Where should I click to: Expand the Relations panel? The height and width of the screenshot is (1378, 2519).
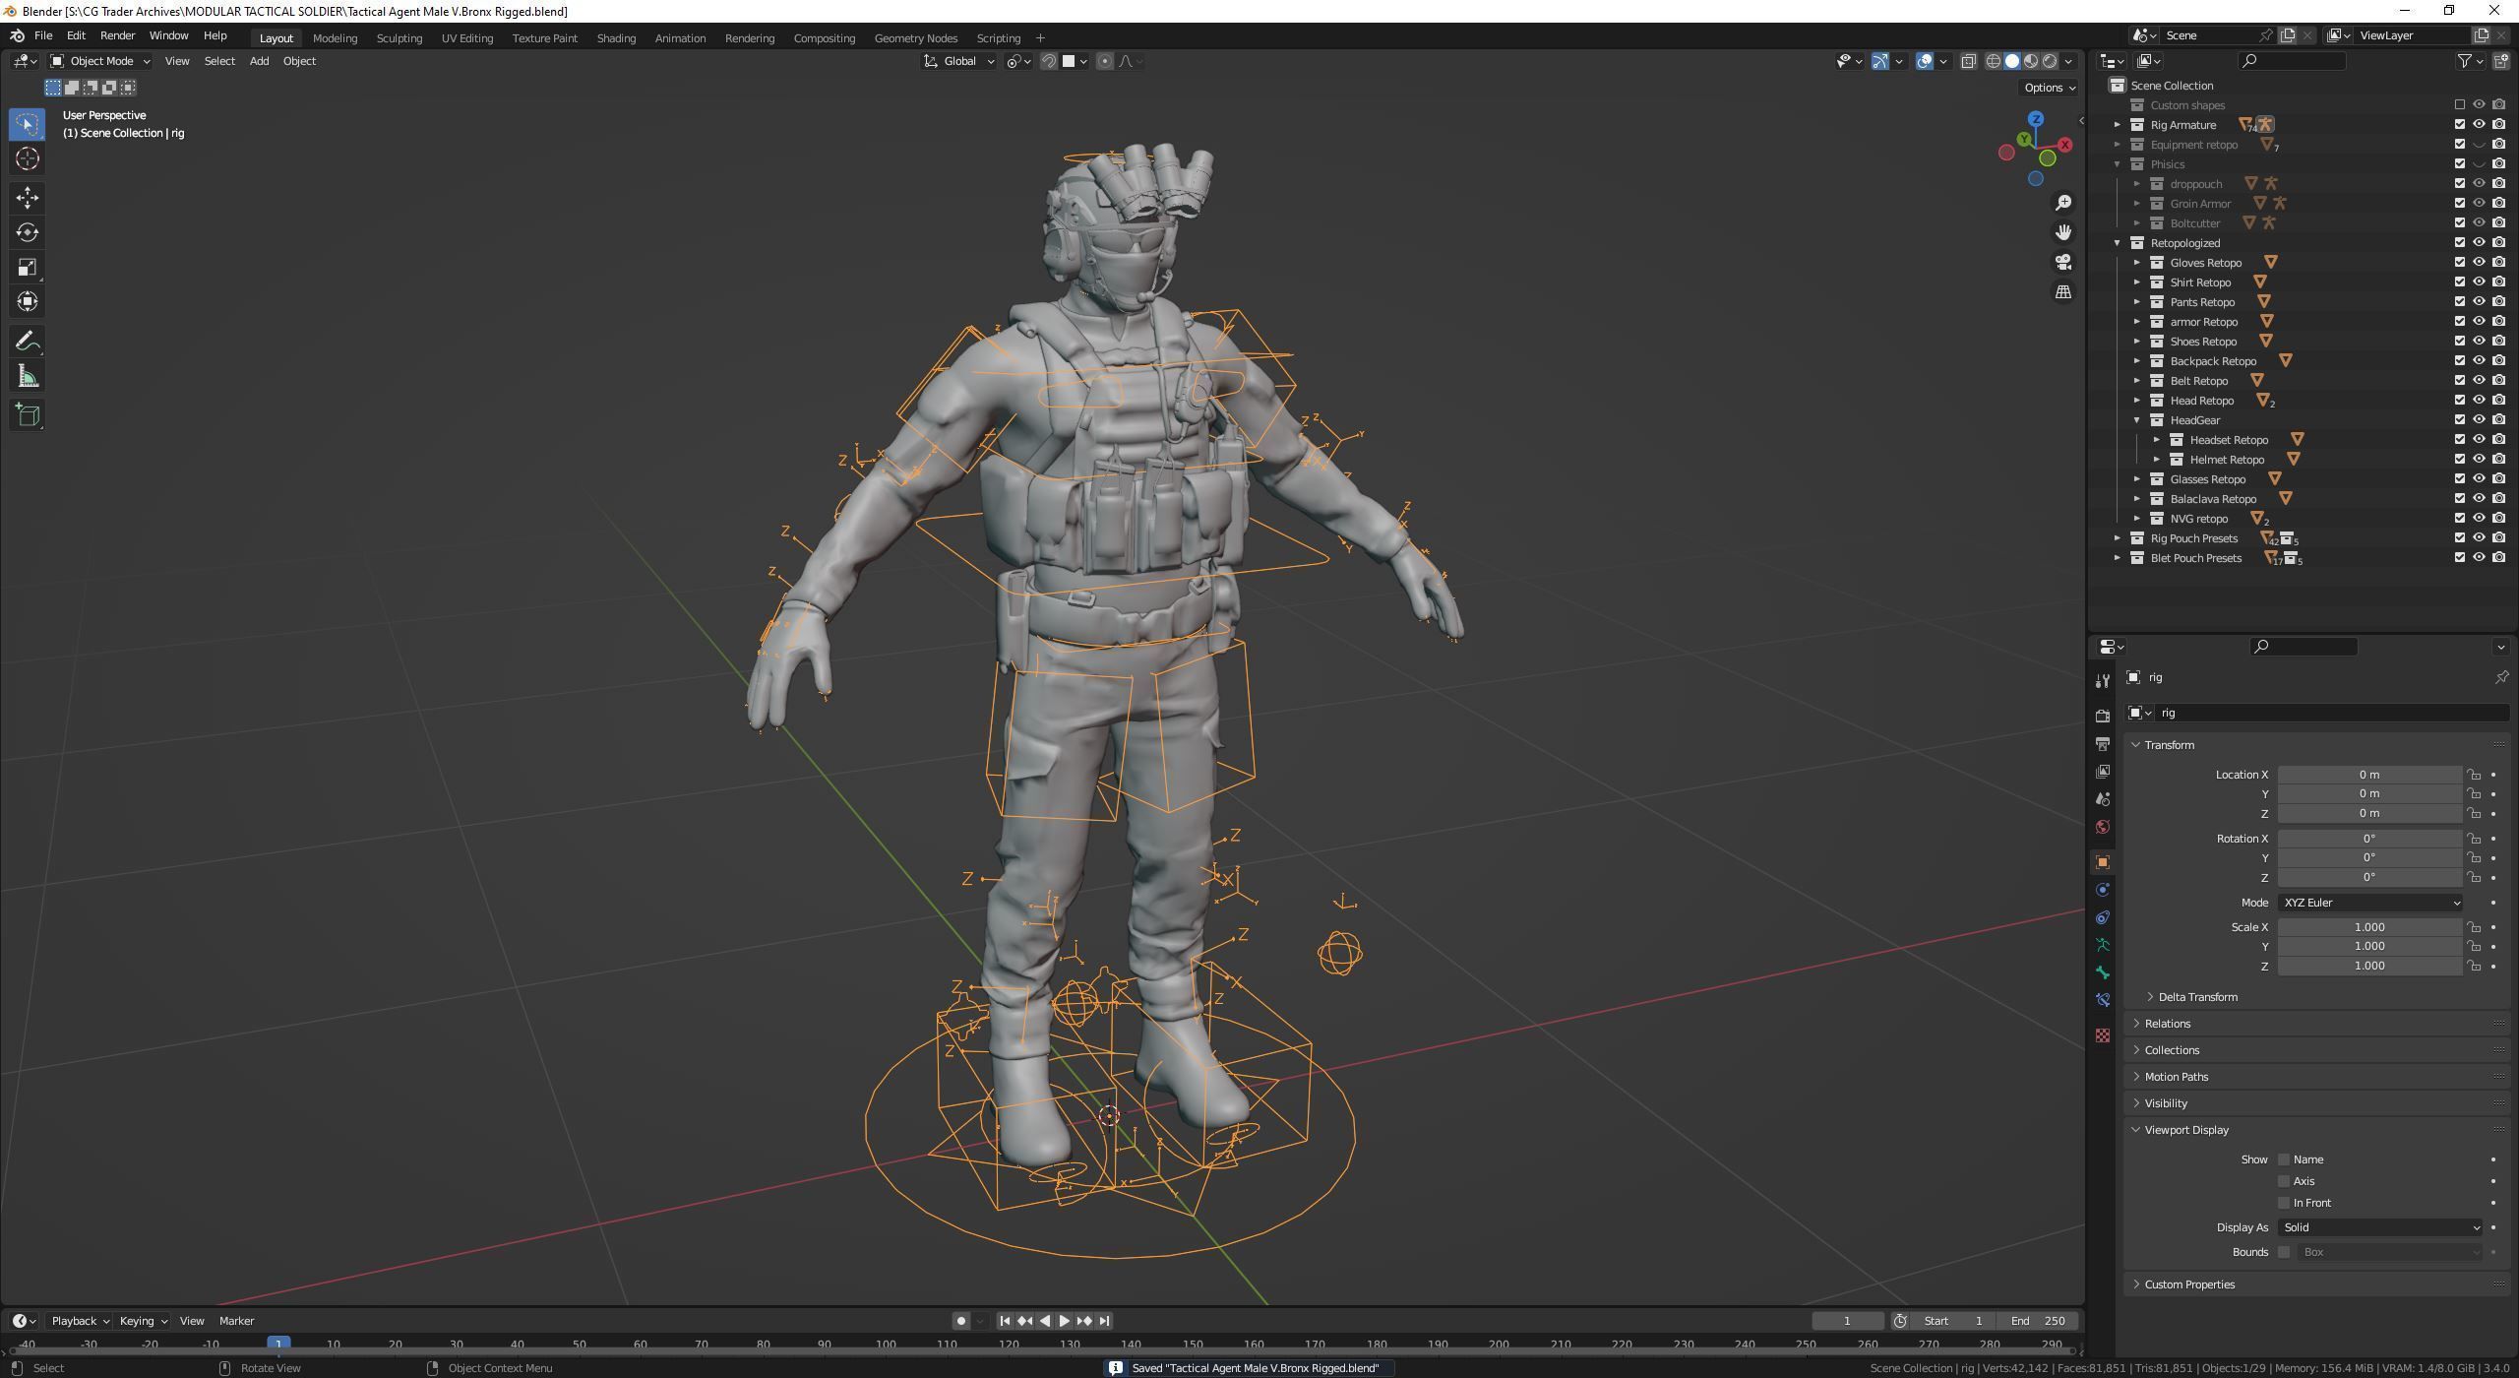click(x=2167, y=1024)
